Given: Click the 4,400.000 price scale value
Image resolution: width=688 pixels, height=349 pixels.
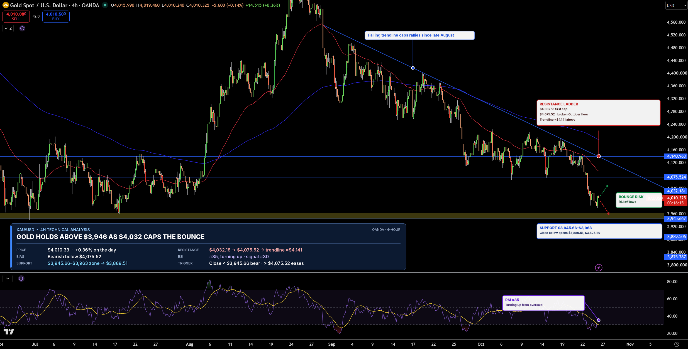Looking at the screenshot, I should tap(677, 73).
